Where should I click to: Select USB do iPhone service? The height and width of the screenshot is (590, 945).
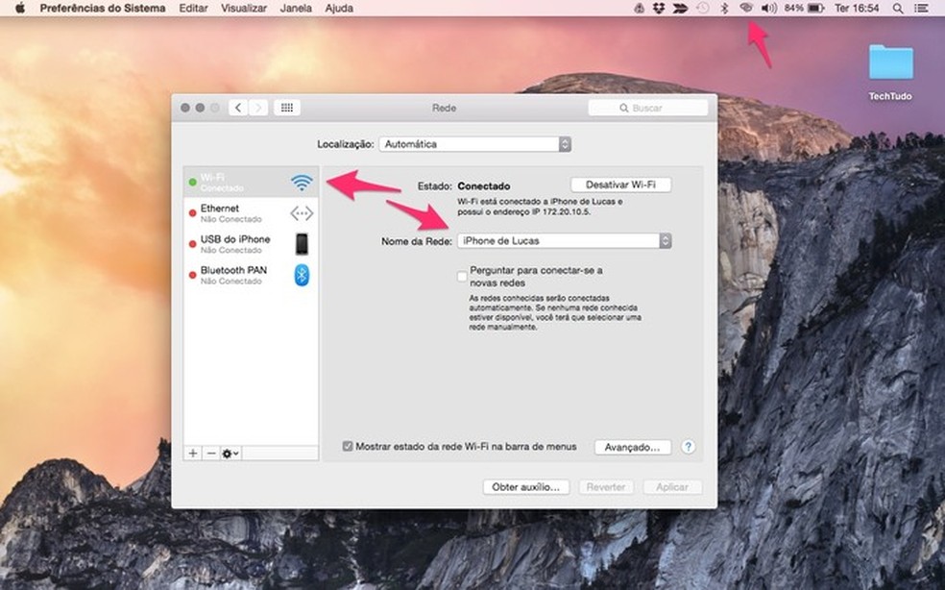coord(251,244)
